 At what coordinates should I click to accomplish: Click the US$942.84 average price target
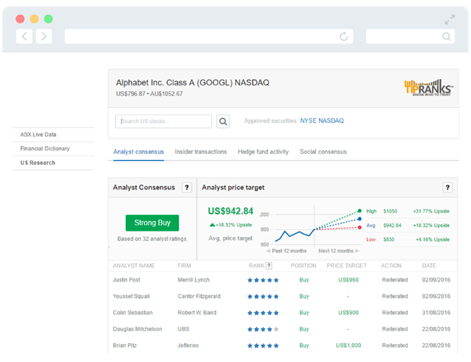point(231,211)
